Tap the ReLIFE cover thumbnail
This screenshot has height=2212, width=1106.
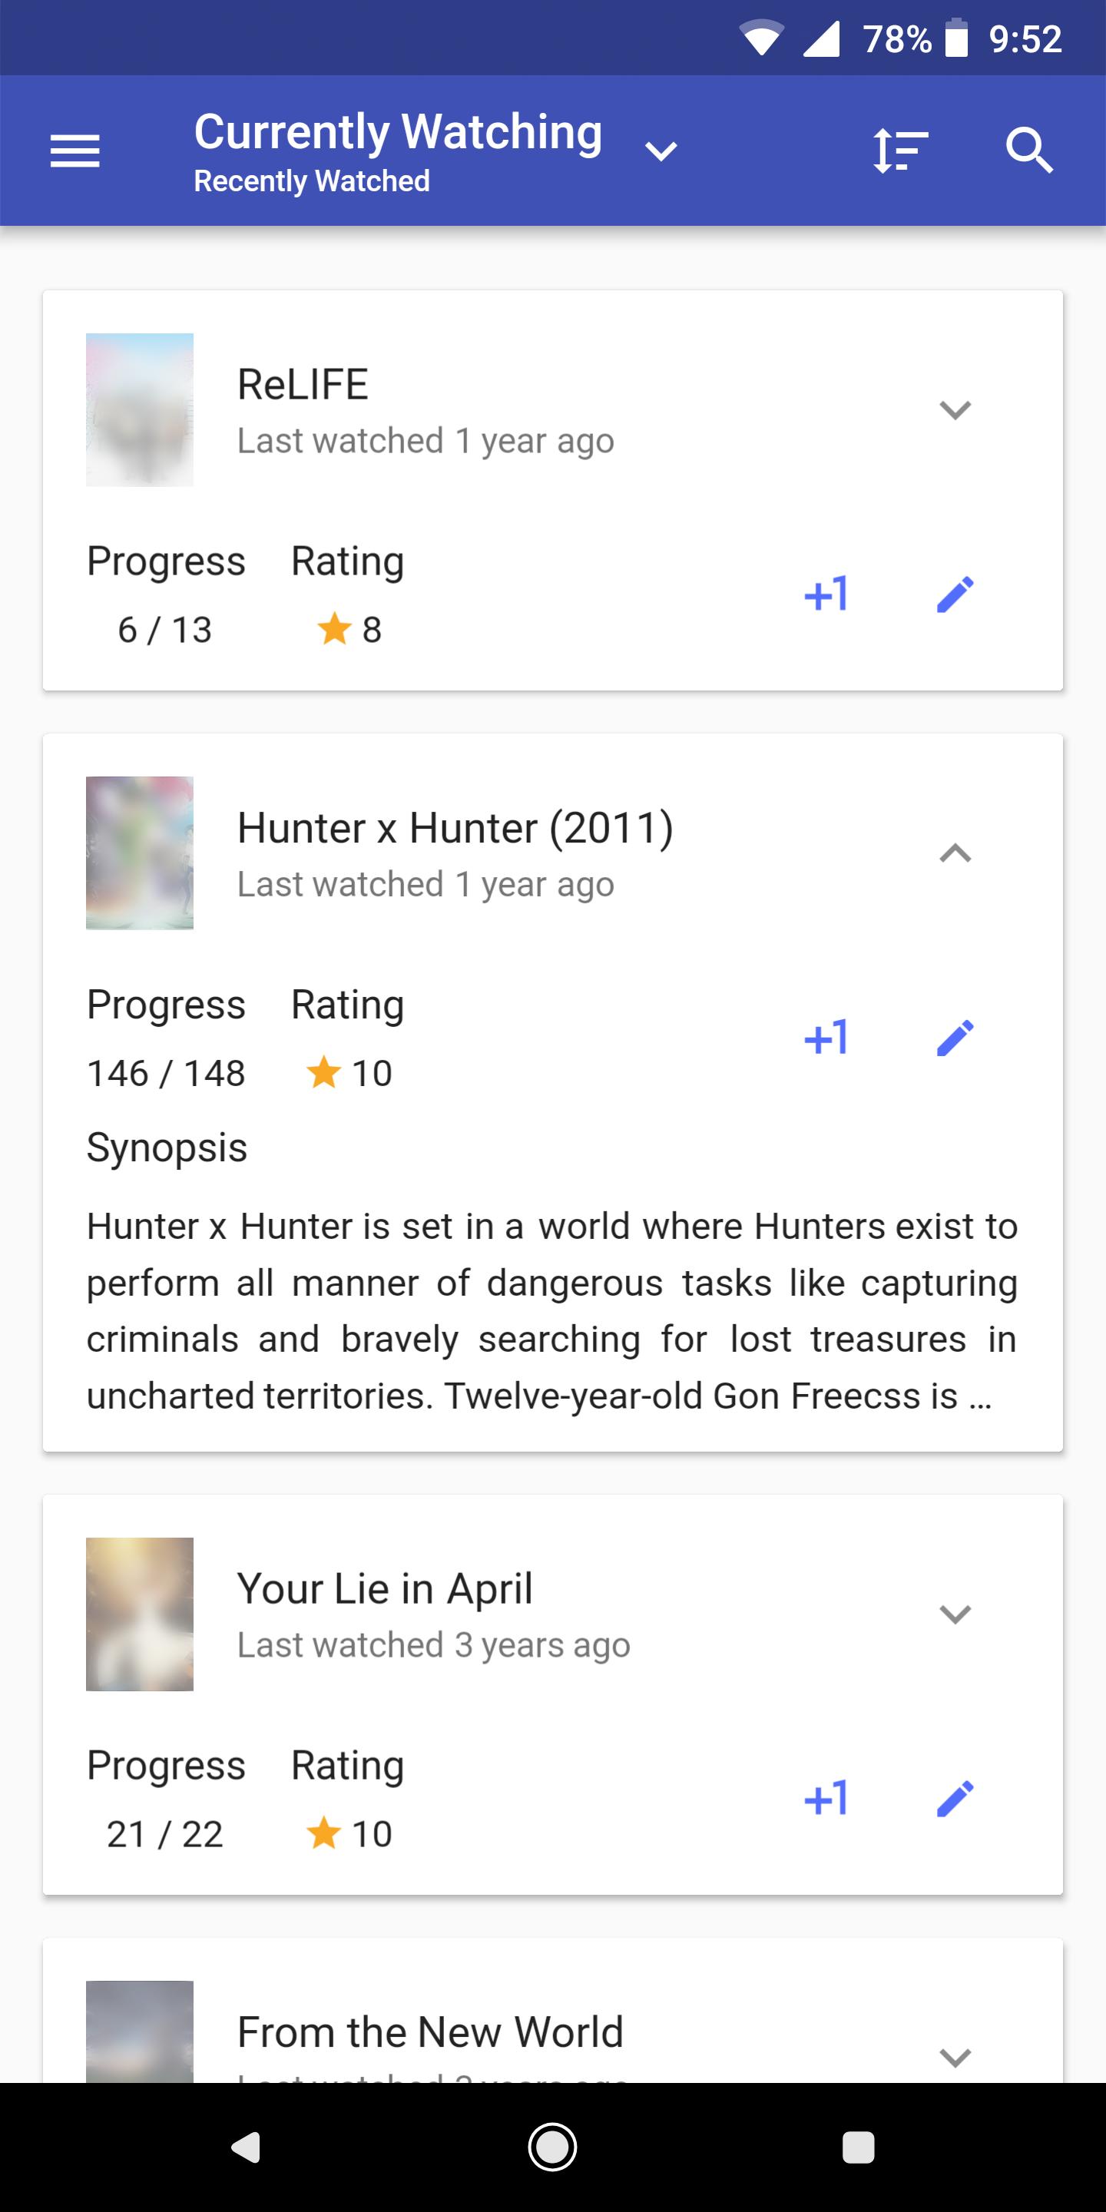(x=140, y=409)
